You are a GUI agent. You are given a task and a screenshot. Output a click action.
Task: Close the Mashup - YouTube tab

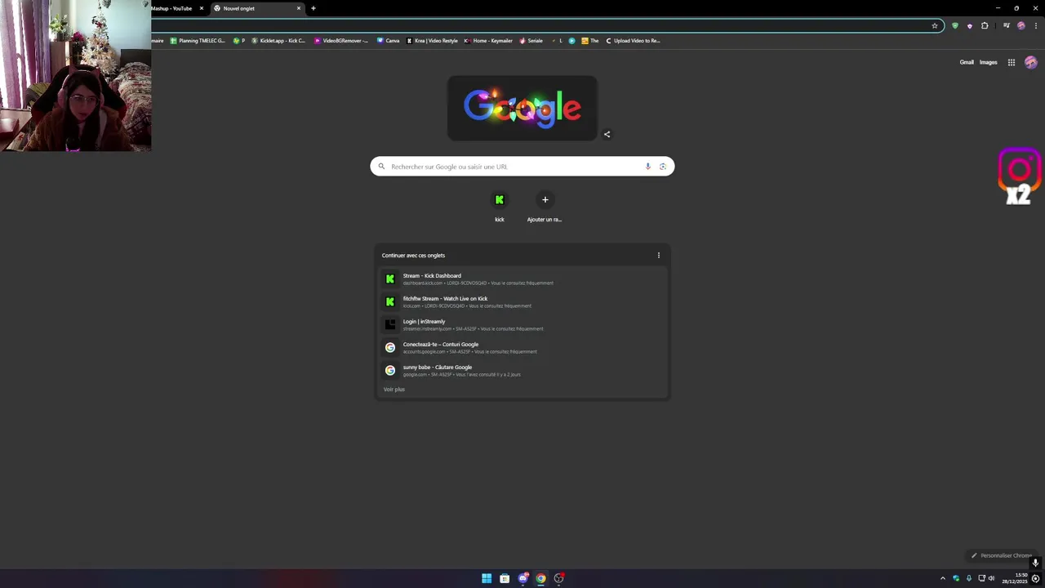(x=202, y=8)
